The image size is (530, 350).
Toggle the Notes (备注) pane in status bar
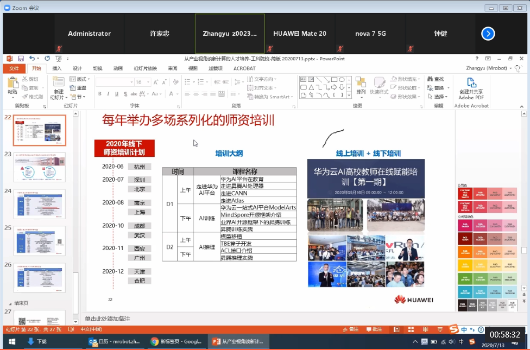(351, 329)
